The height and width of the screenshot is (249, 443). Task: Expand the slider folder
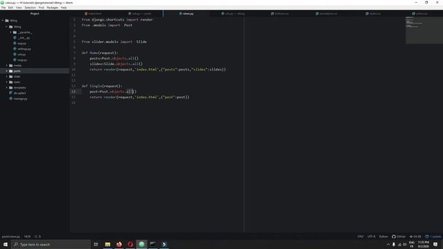[7, 77]
